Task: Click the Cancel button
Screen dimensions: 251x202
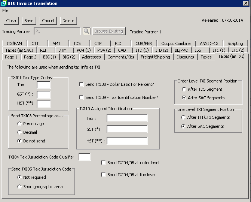Action: (x=48, y=21)
